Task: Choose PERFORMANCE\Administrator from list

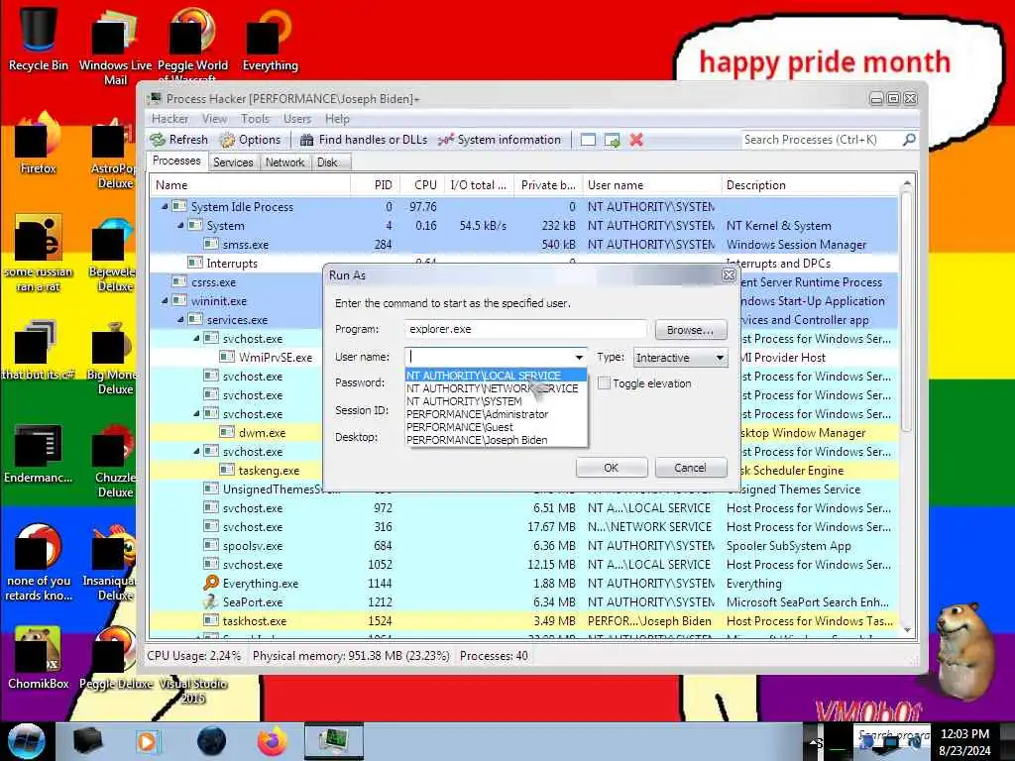Action: pos(496,414)
